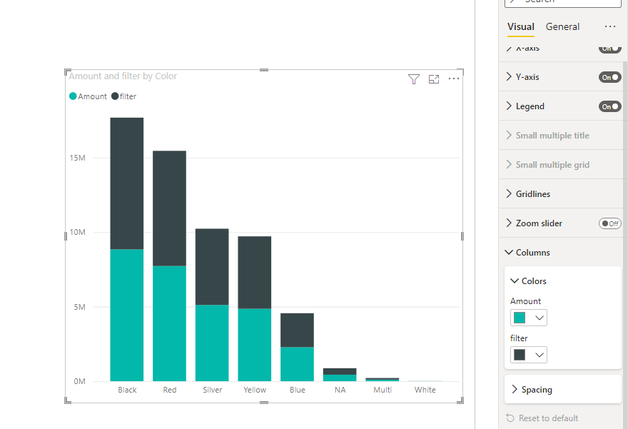This screenshot has height=429, width=628.
Task: Click the '15M' y-axis label
Action: [x=77, y=158]
